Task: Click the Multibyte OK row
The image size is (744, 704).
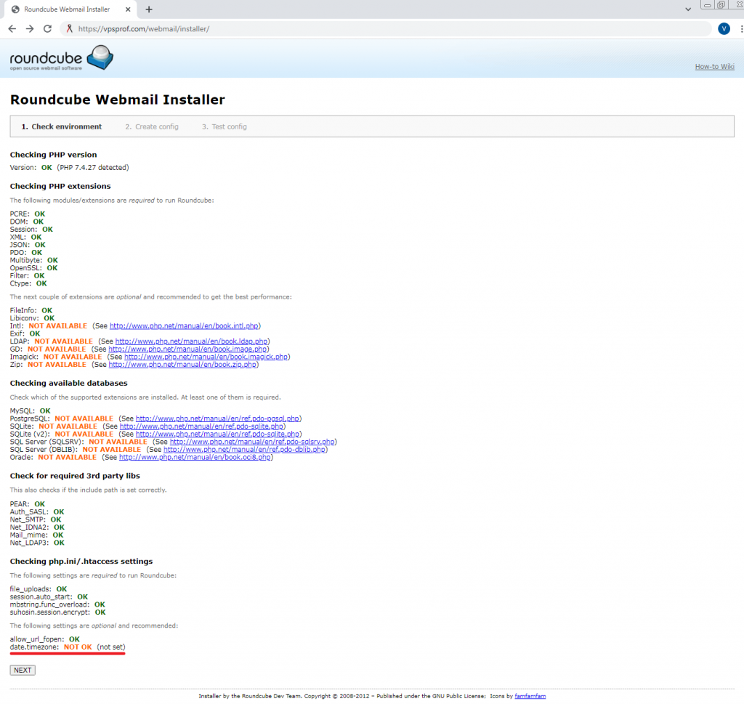Action: click(x=33, y=260)
